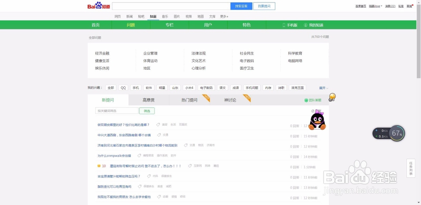Click the phone icon for 手机版
421x205 pixels.
pos(284,25)
